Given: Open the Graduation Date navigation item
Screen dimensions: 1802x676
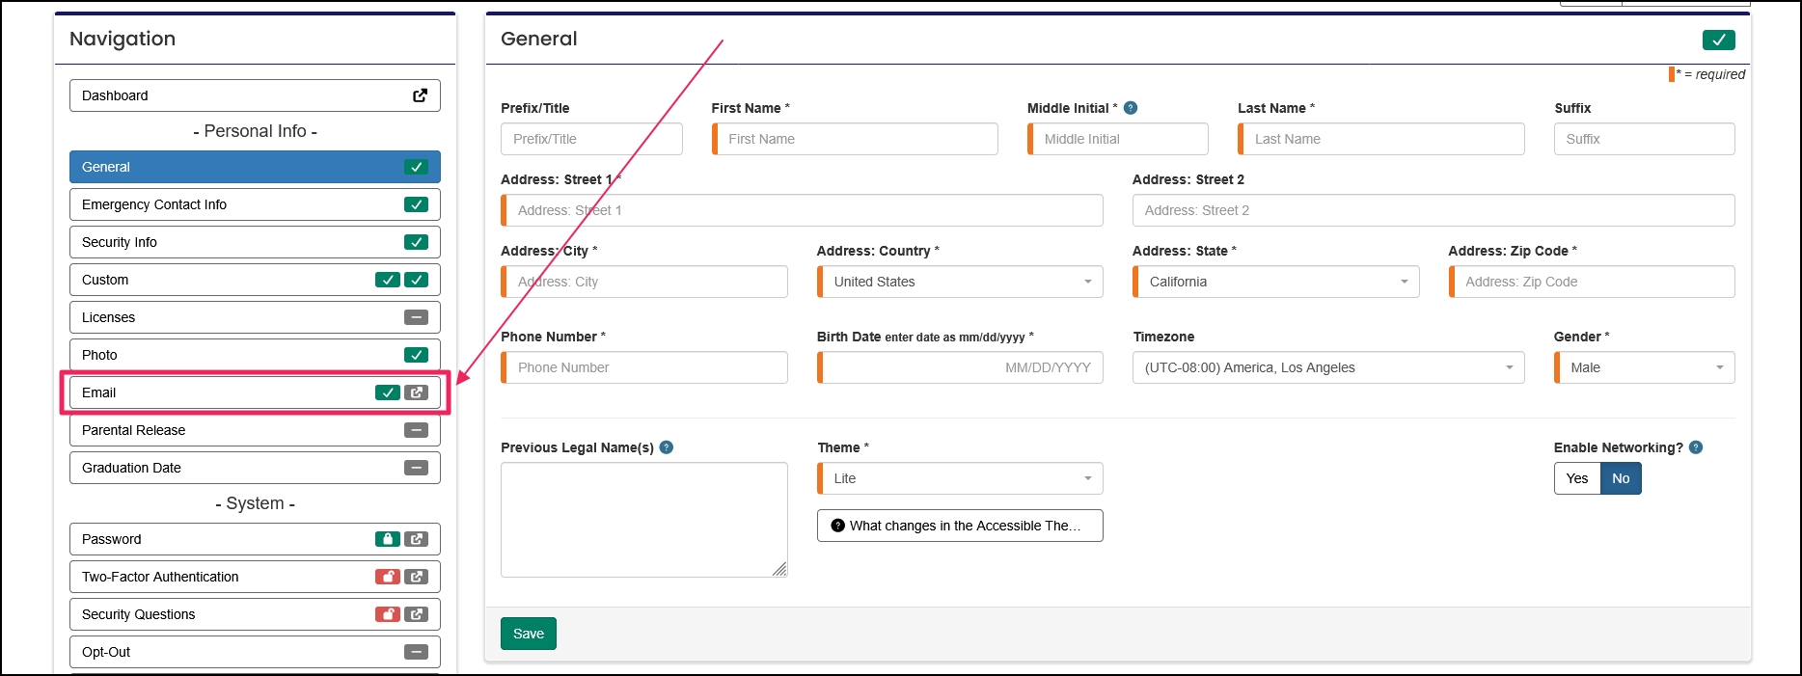Looking at the screenshot, I should point(255,468).
